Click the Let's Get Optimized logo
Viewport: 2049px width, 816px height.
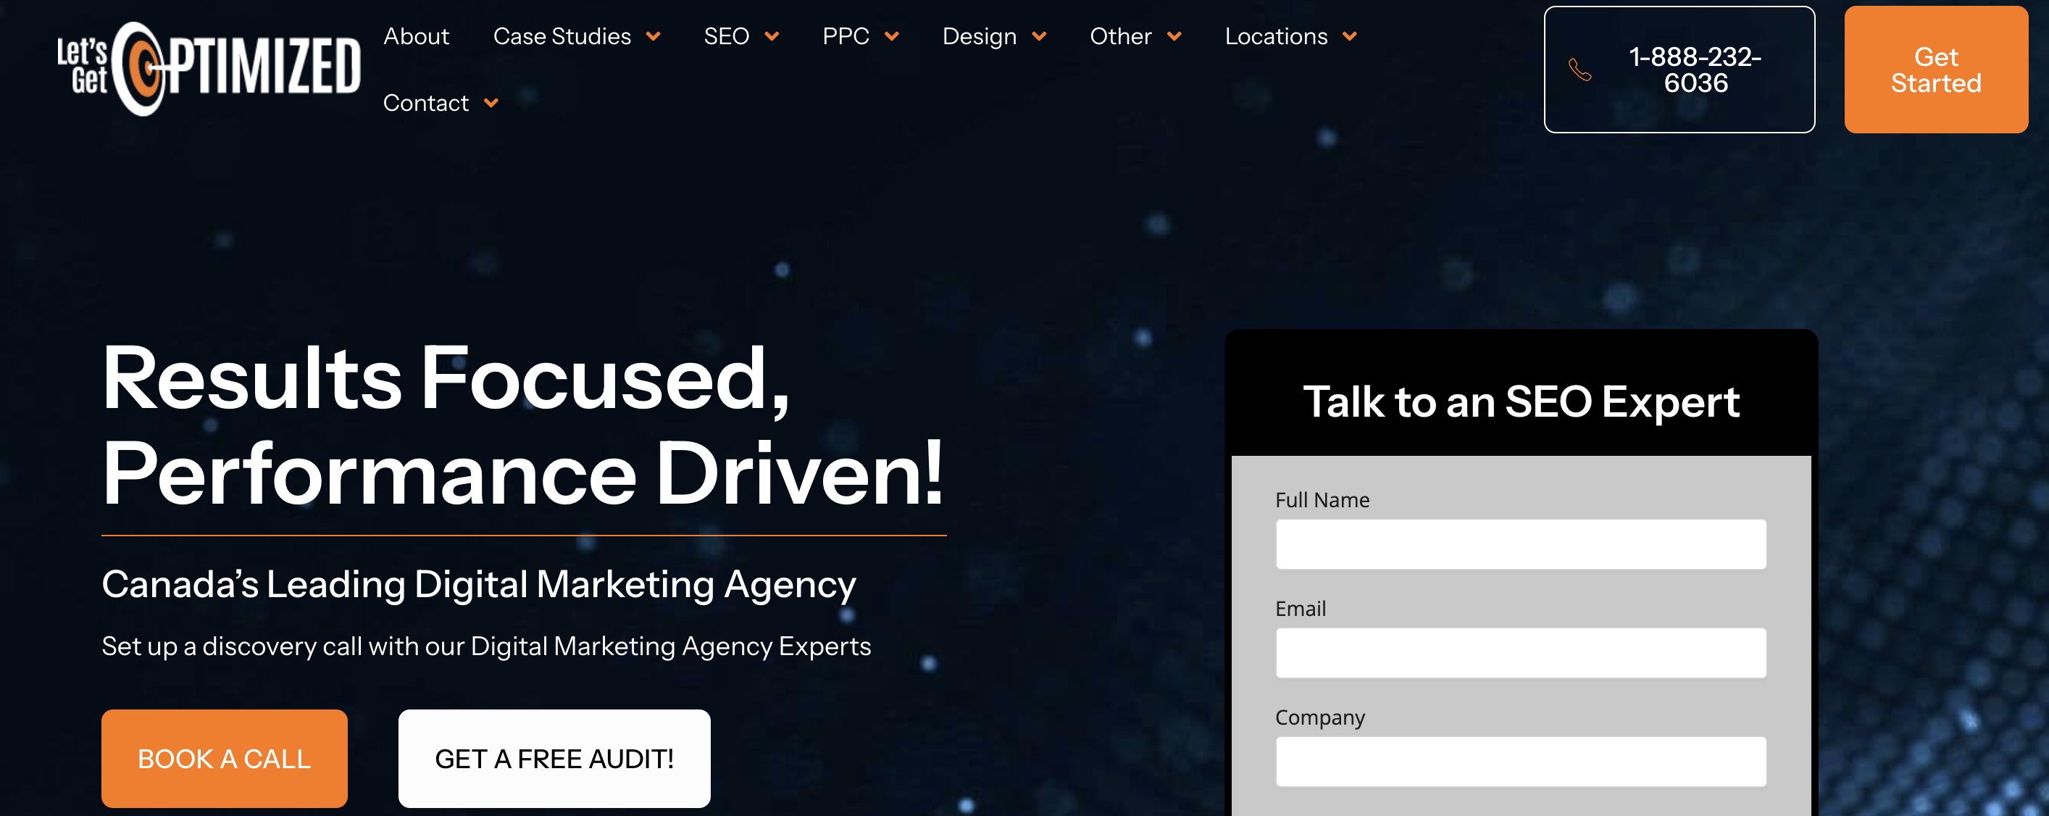(x=209, y=69)
